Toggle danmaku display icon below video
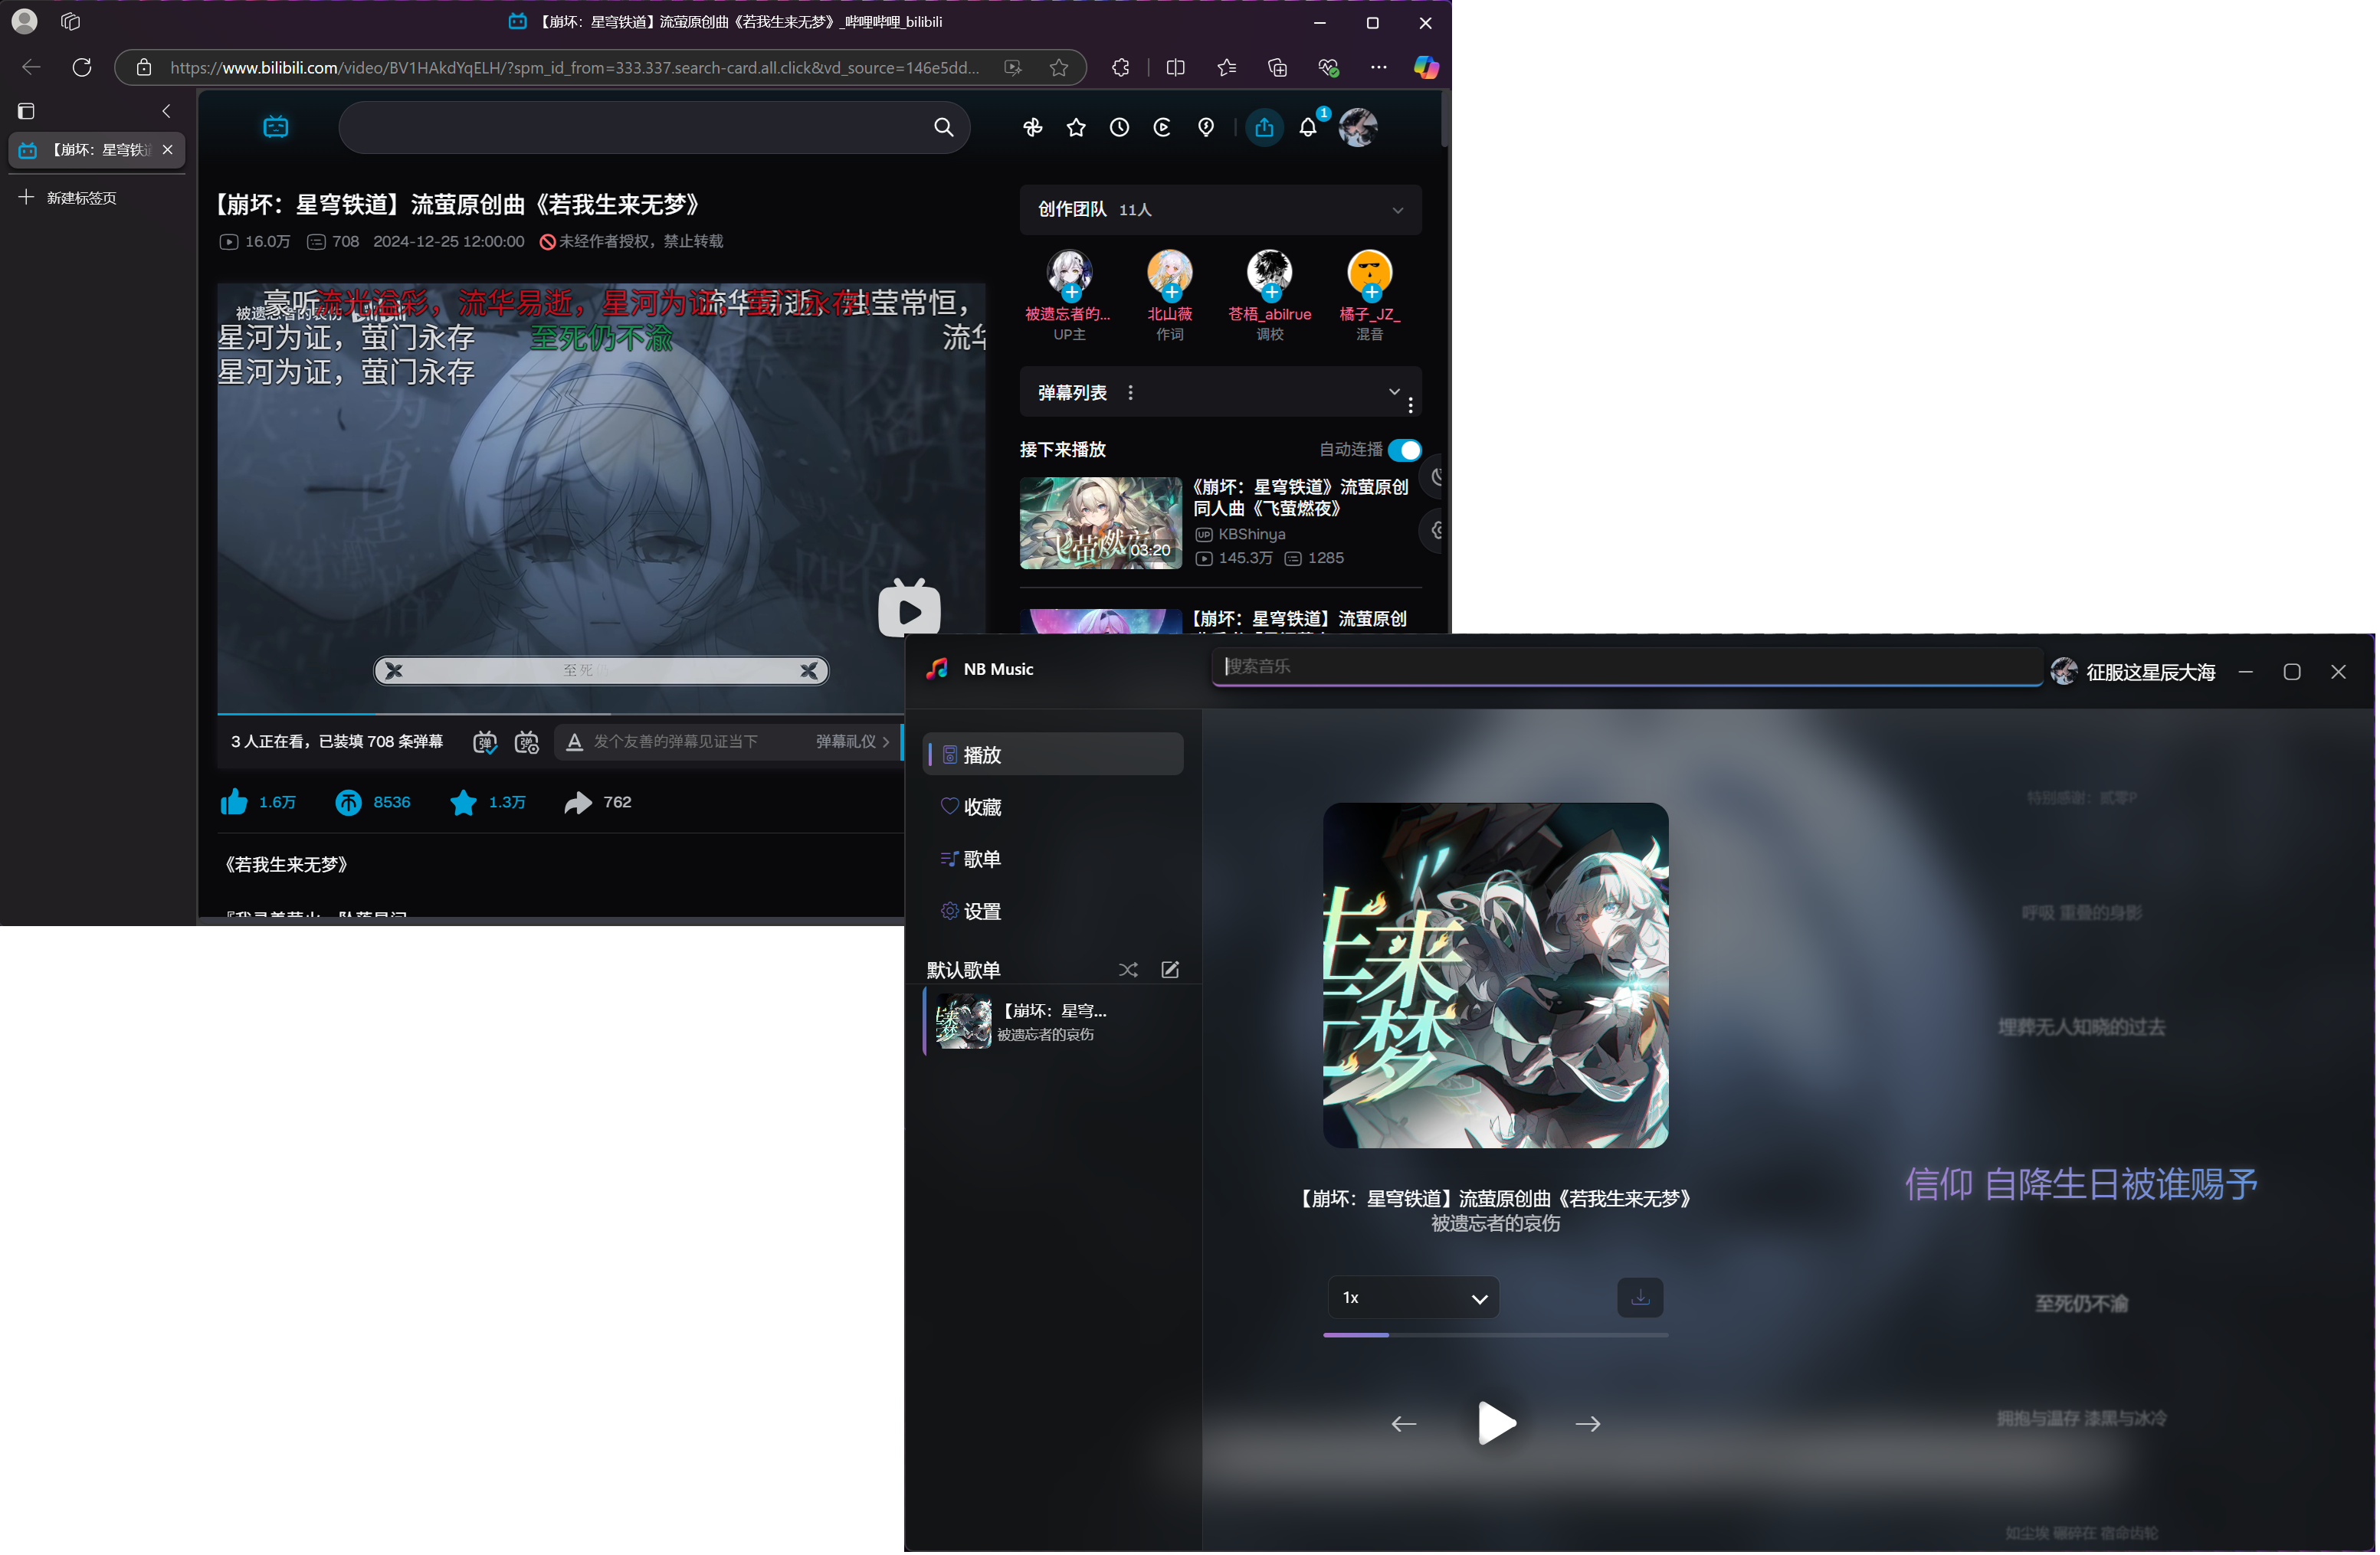Screen dimensions: 2380x1555 click(485, 742)
